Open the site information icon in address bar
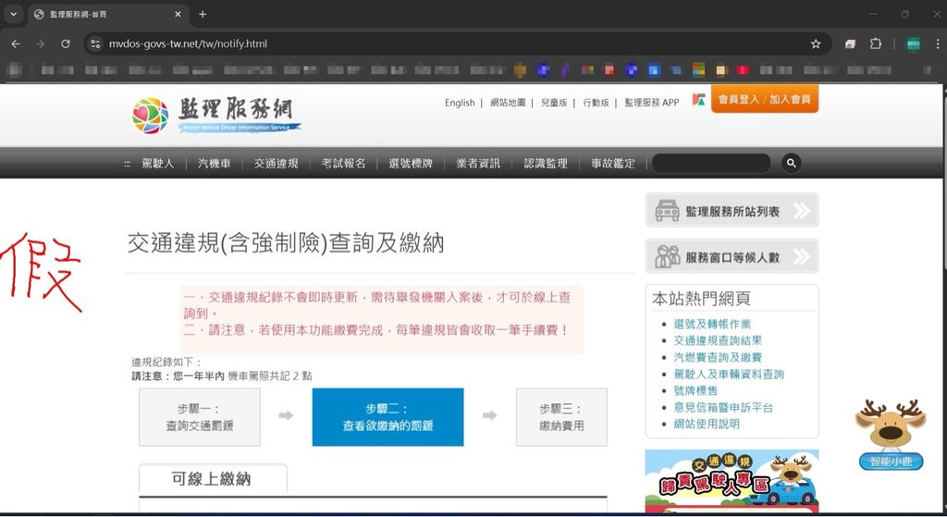Image resolution: width=947 pixels, height=517 pixels. pyautogui.click(x=96, y=43)
